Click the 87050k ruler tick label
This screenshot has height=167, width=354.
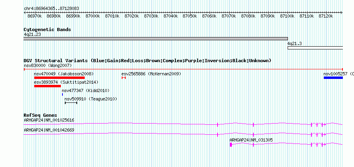pyautogui.click(x=190, y=16)
